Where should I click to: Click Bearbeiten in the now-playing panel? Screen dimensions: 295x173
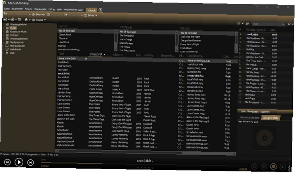click(253, 111)
